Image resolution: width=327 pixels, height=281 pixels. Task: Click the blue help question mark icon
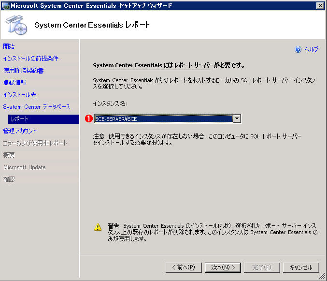pos(298,49)
